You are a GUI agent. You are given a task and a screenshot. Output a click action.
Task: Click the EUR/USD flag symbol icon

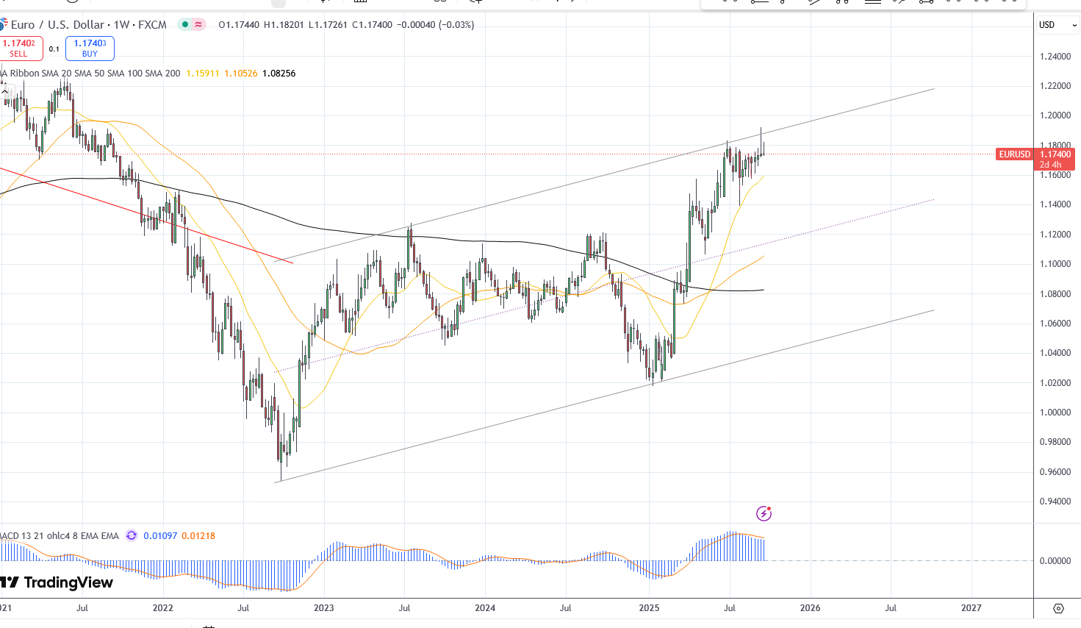3,25
